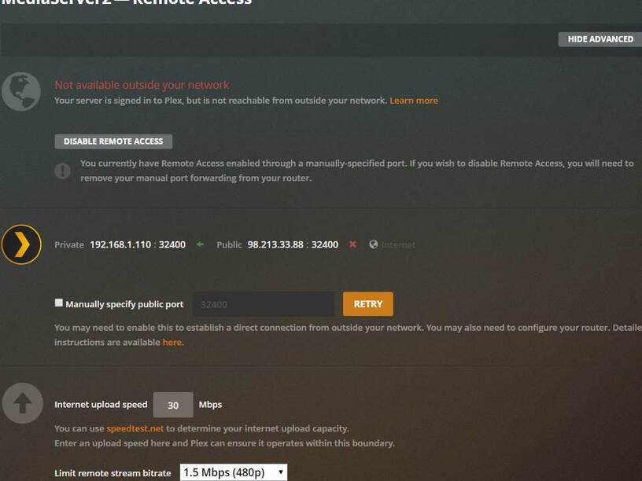The width and height of the screenshot is (642, 481).
Task: Click the exclamation warning icon
Action: point(63,171)
